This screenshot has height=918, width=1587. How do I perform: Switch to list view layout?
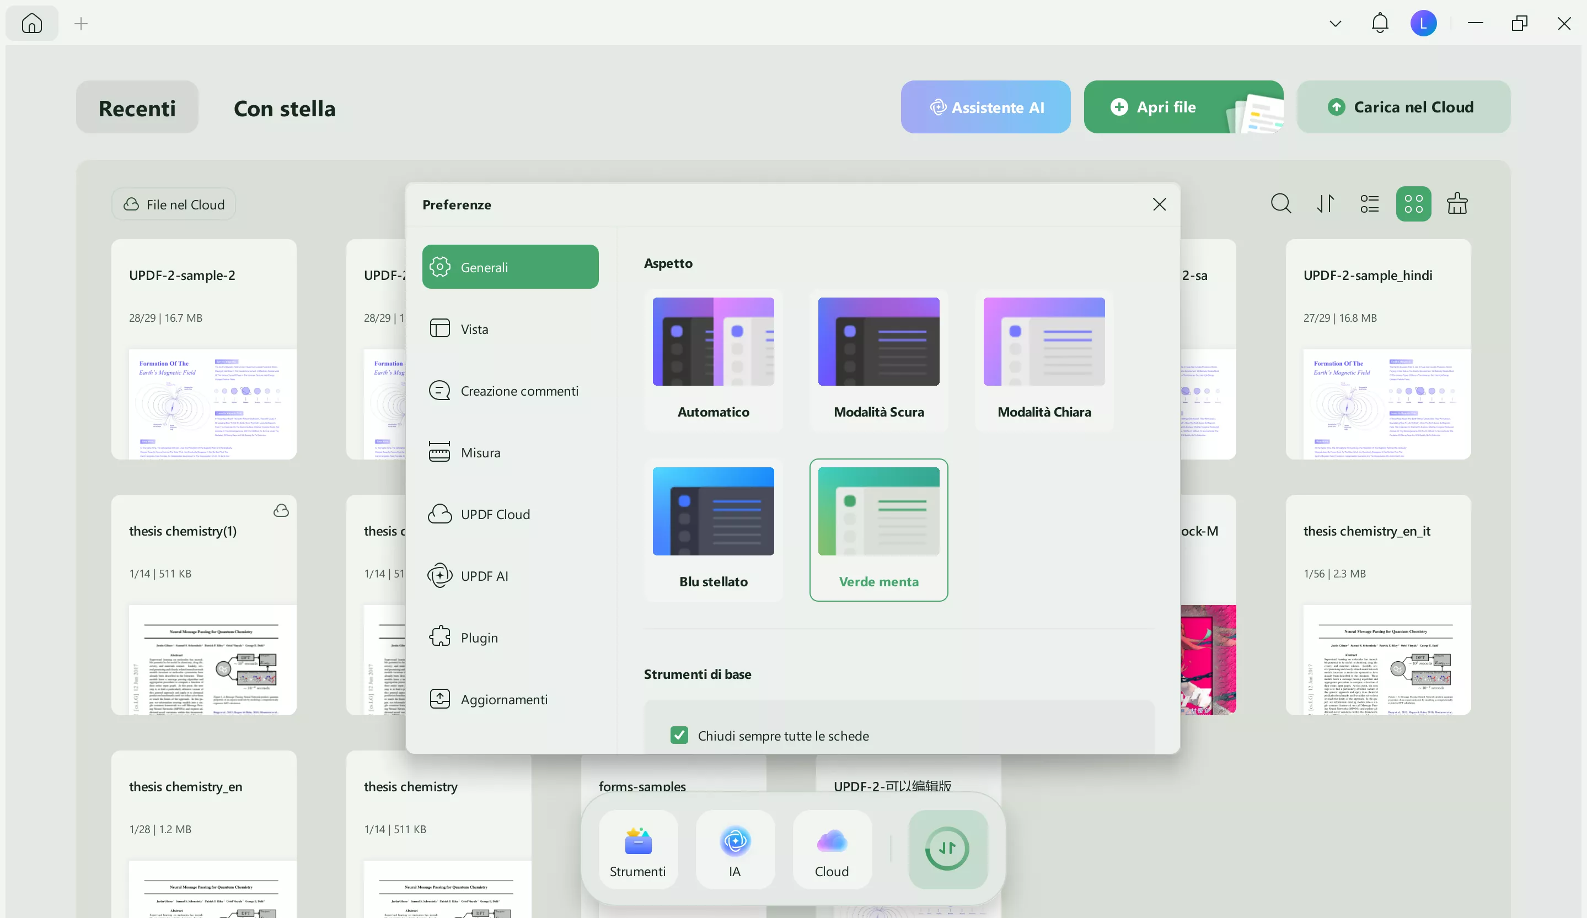click(x=1369, y=204)
